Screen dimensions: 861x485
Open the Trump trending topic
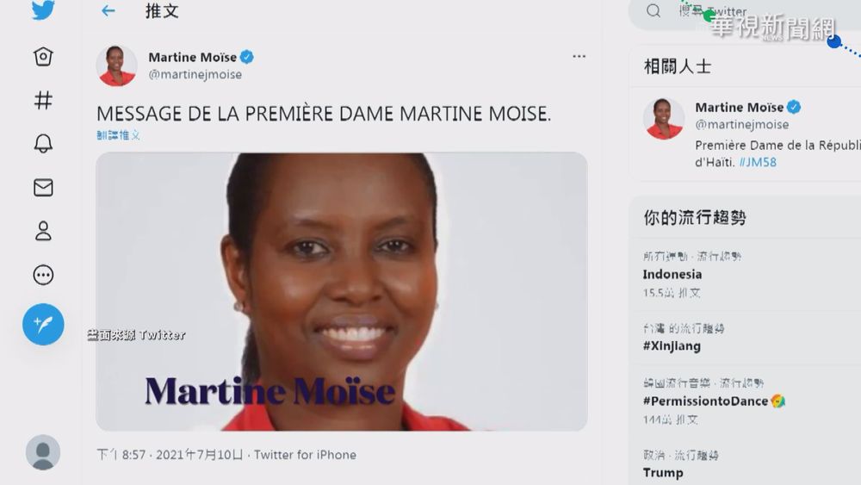click(663, 473)
